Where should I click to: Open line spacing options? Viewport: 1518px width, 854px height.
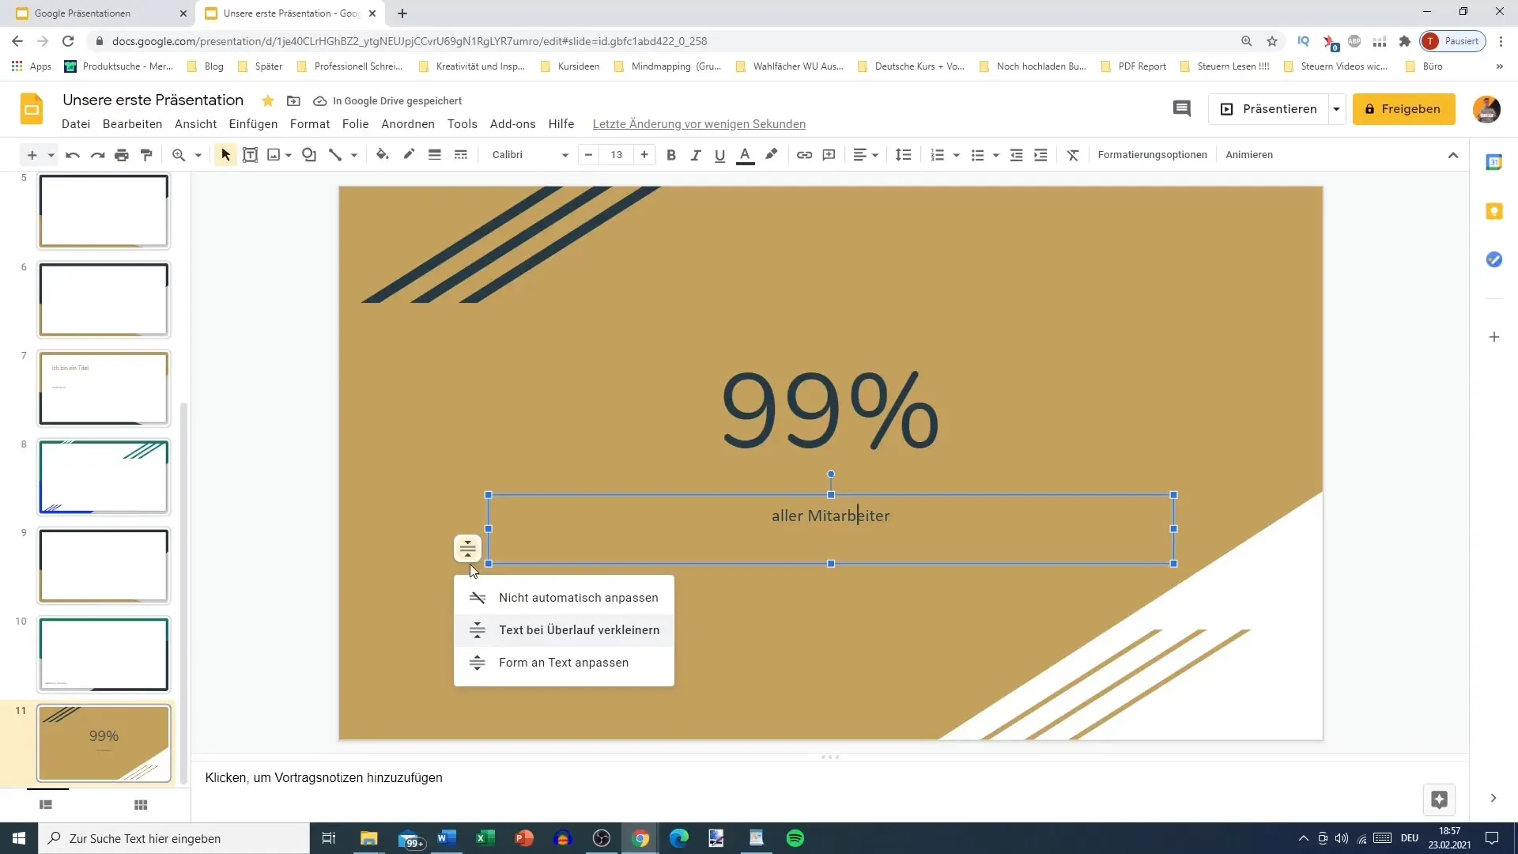903,155
